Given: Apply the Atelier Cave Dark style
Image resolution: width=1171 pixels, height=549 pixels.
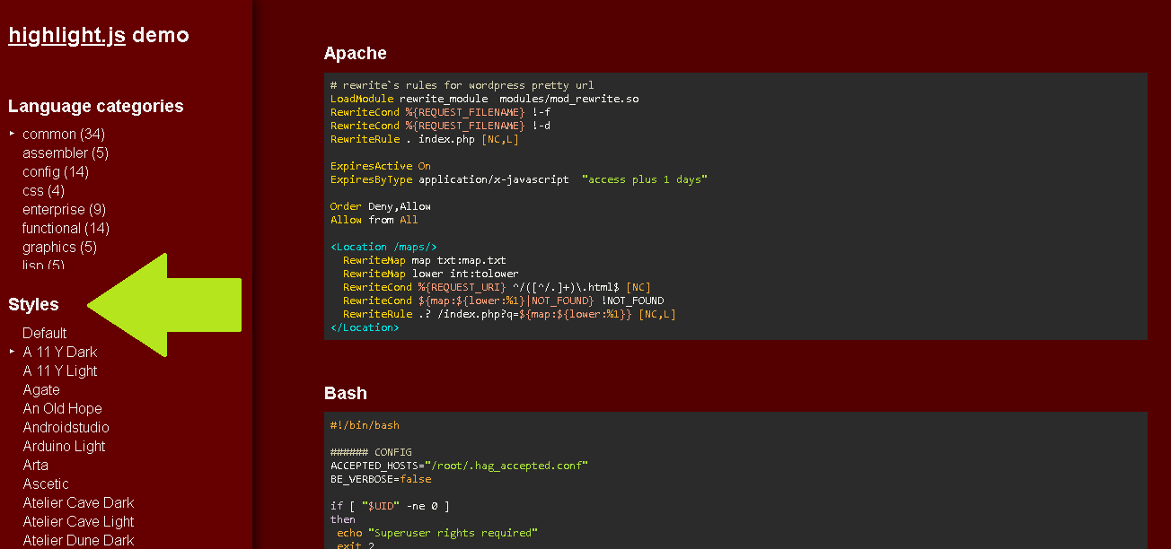Looking at the screenshot, I should pyautogui.click(x=78, y=502).
